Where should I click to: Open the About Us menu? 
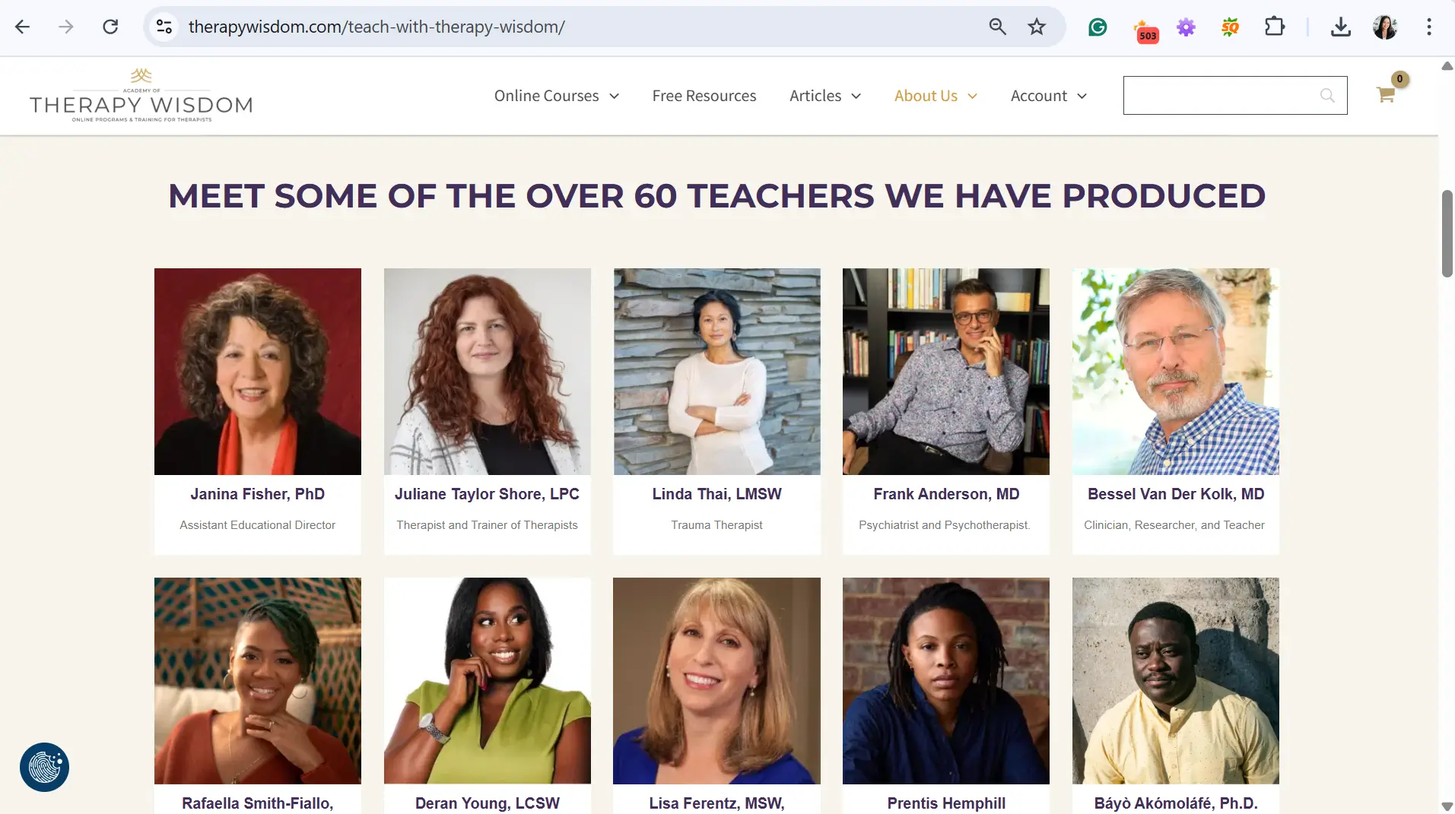(x=935, y=96)
